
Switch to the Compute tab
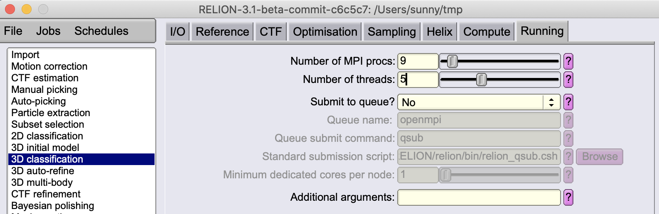click(x=487, y=32)
